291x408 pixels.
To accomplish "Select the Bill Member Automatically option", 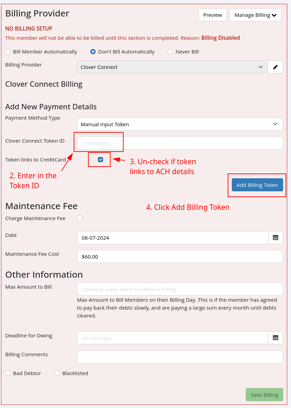I will (8, 51).
